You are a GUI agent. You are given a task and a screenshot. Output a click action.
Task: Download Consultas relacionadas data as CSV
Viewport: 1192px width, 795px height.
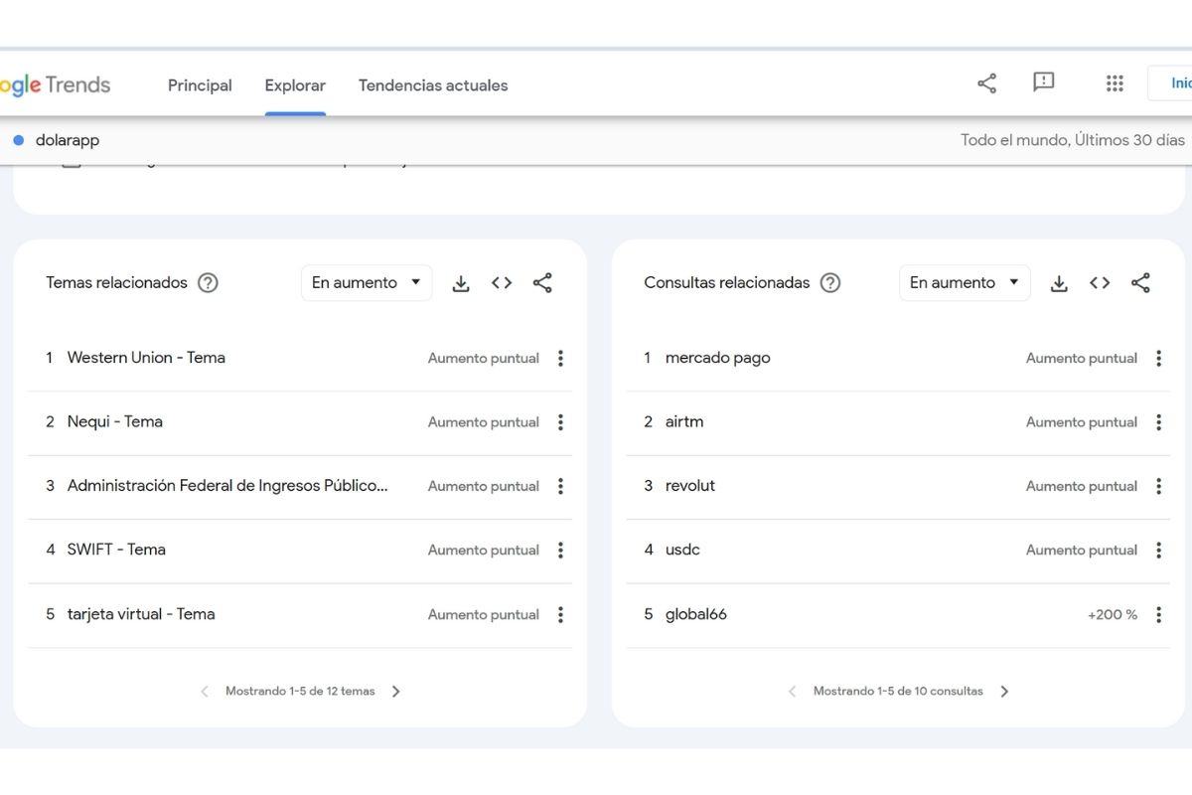coord(1059,283)
